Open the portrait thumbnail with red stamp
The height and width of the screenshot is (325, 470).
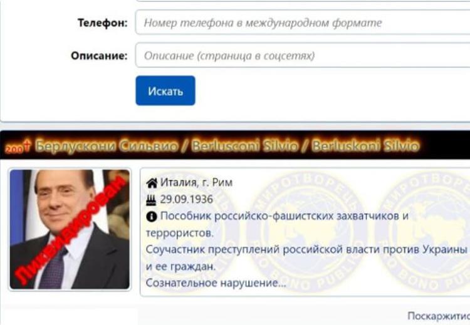(70, 229)
